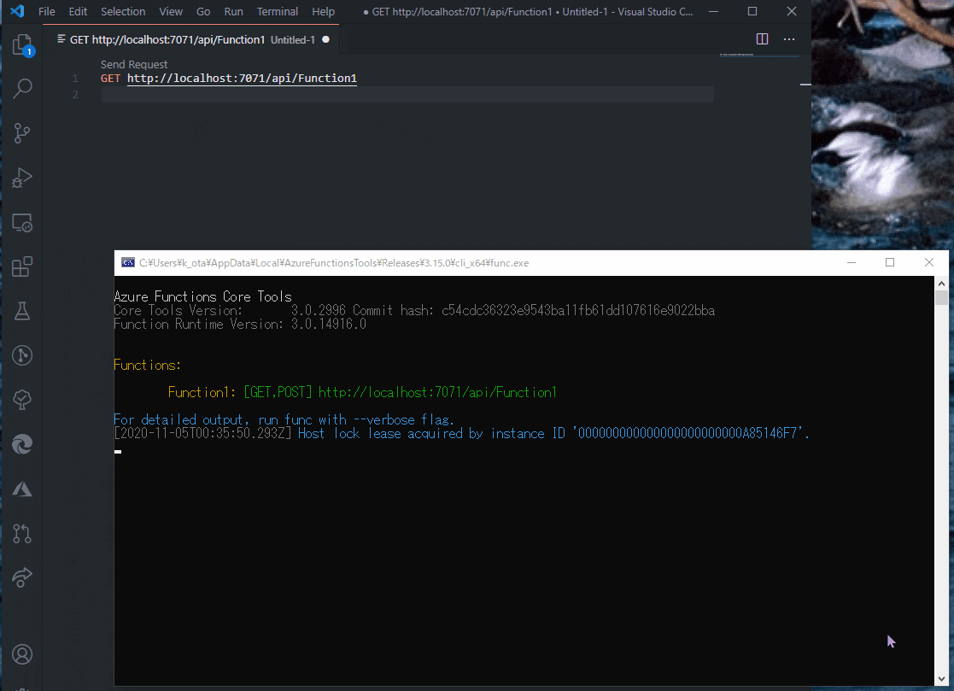The width and height of the screenshot is (954, 691).
Task: Open the View menu
Action: point(171,12)
